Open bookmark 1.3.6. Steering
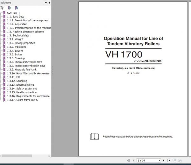Viewport: 191px width, 165px height. [16, 58]
